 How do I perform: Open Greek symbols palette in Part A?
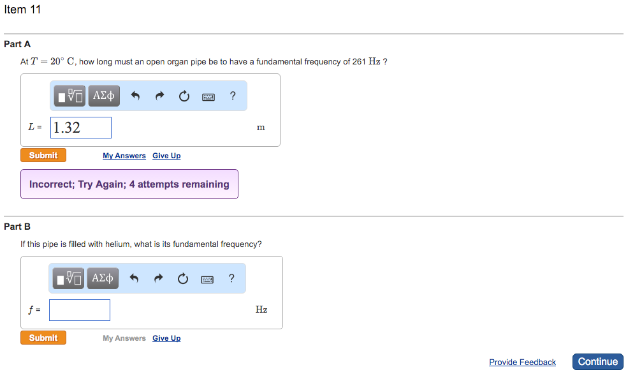(103, 96)
